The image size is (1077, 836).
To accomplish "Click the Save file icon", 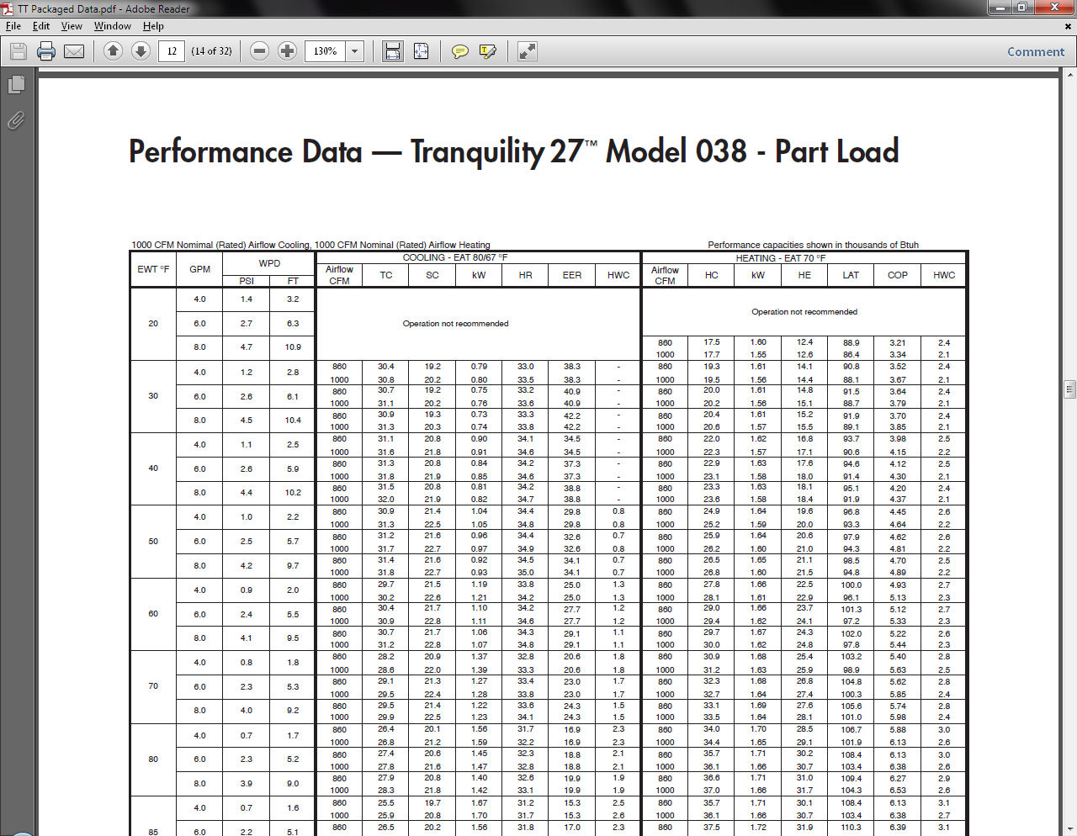I will pyautogui.click(x=19, y=51).
